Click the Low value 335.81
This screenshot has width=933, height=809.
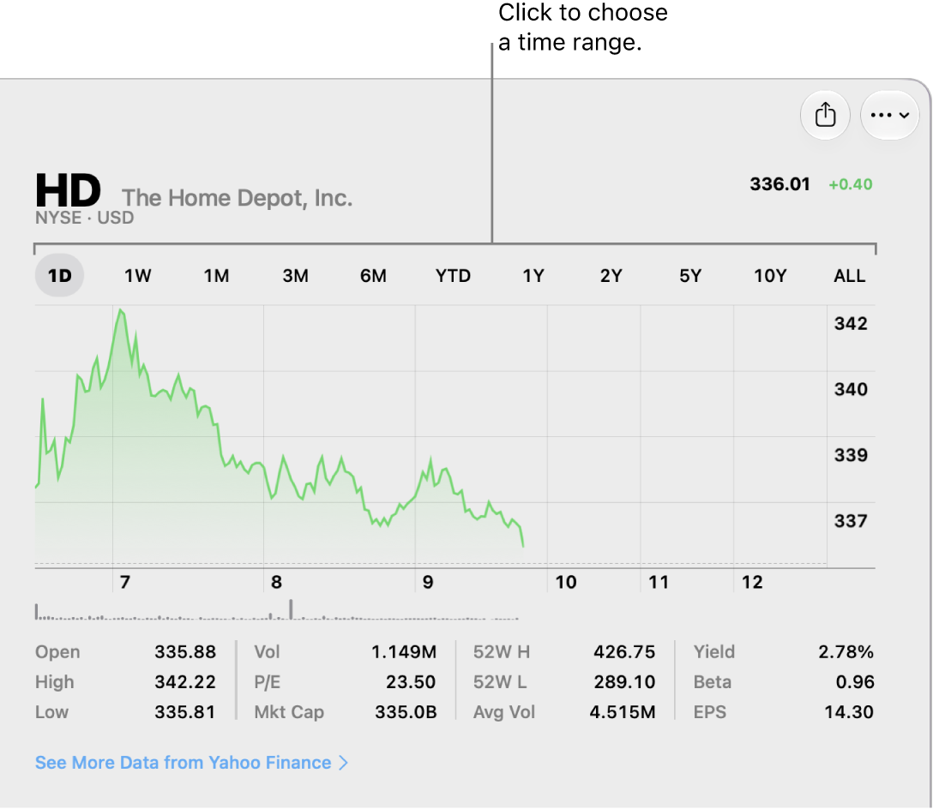click(x=185, y=712)
